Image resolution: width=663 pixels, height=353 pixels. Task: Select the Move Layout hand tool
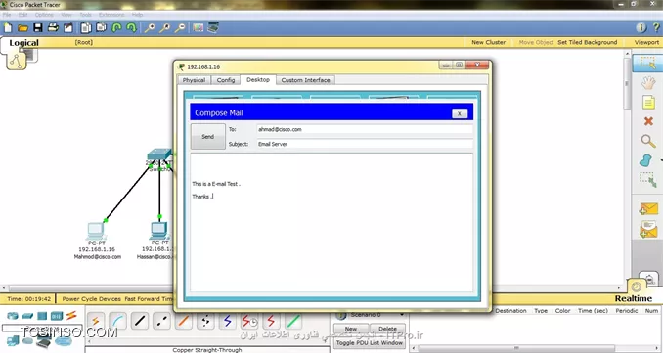(648, 82)
